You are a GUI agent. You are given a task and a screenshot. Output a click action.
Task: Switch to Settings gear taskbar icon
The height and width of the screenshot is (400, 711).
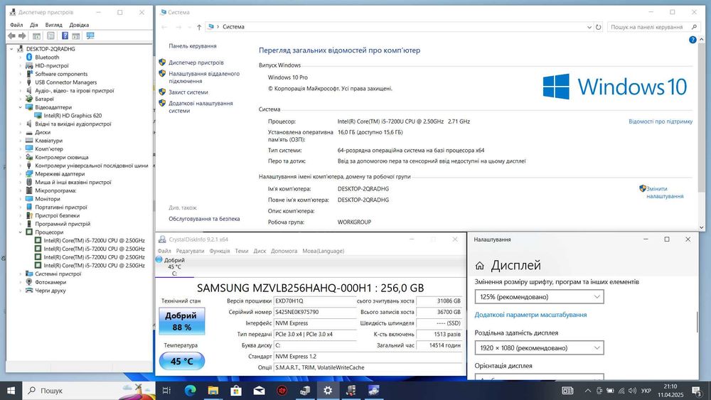pos(328,391)
